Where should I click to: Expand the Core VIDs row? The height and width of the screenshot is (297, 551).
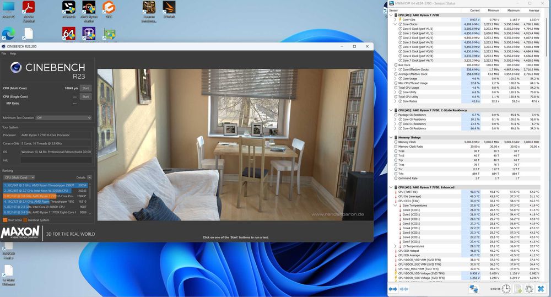[x=395, y=20]
